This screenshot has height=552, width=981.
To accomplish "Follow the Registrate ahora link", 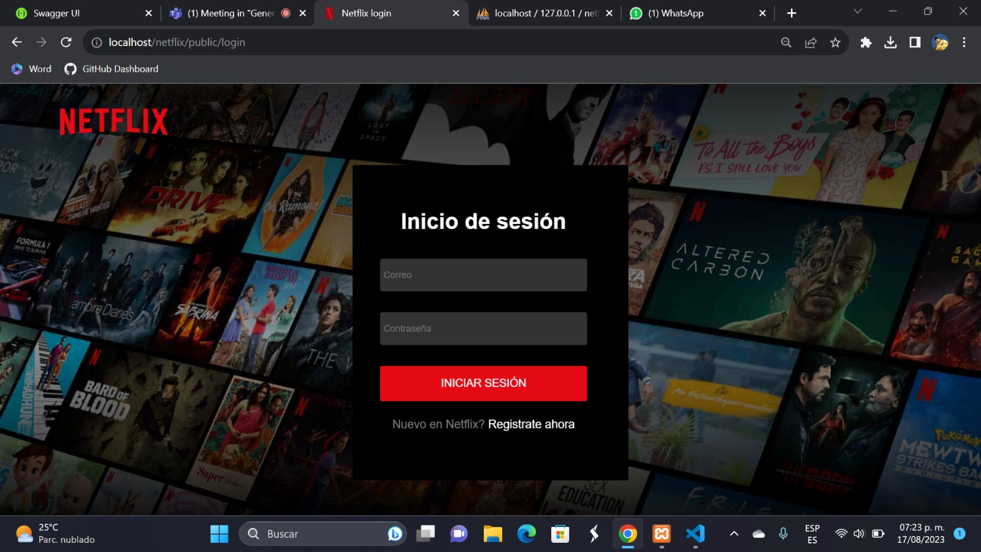I will click(x=531, y=424).
